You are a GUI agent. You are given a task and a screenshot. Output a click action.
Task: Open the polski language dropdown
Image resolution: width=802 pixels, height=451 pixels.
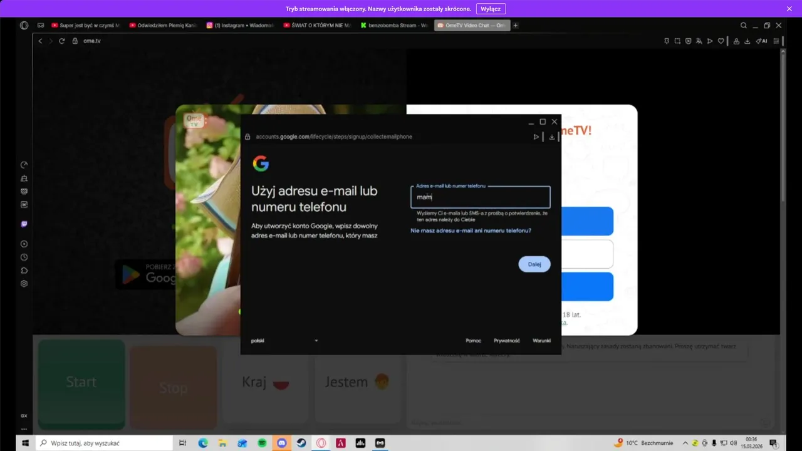point(284,341)
